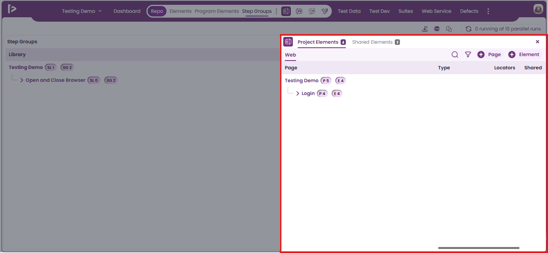Click the Locators column header
This screenshot has height=253, width=548.
pyautogui.click(x=505, y=68)
